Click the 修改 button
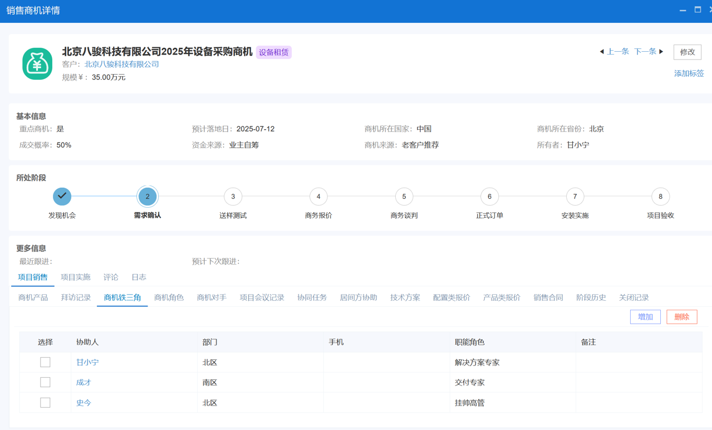712x430 pixels. (688, 51)
